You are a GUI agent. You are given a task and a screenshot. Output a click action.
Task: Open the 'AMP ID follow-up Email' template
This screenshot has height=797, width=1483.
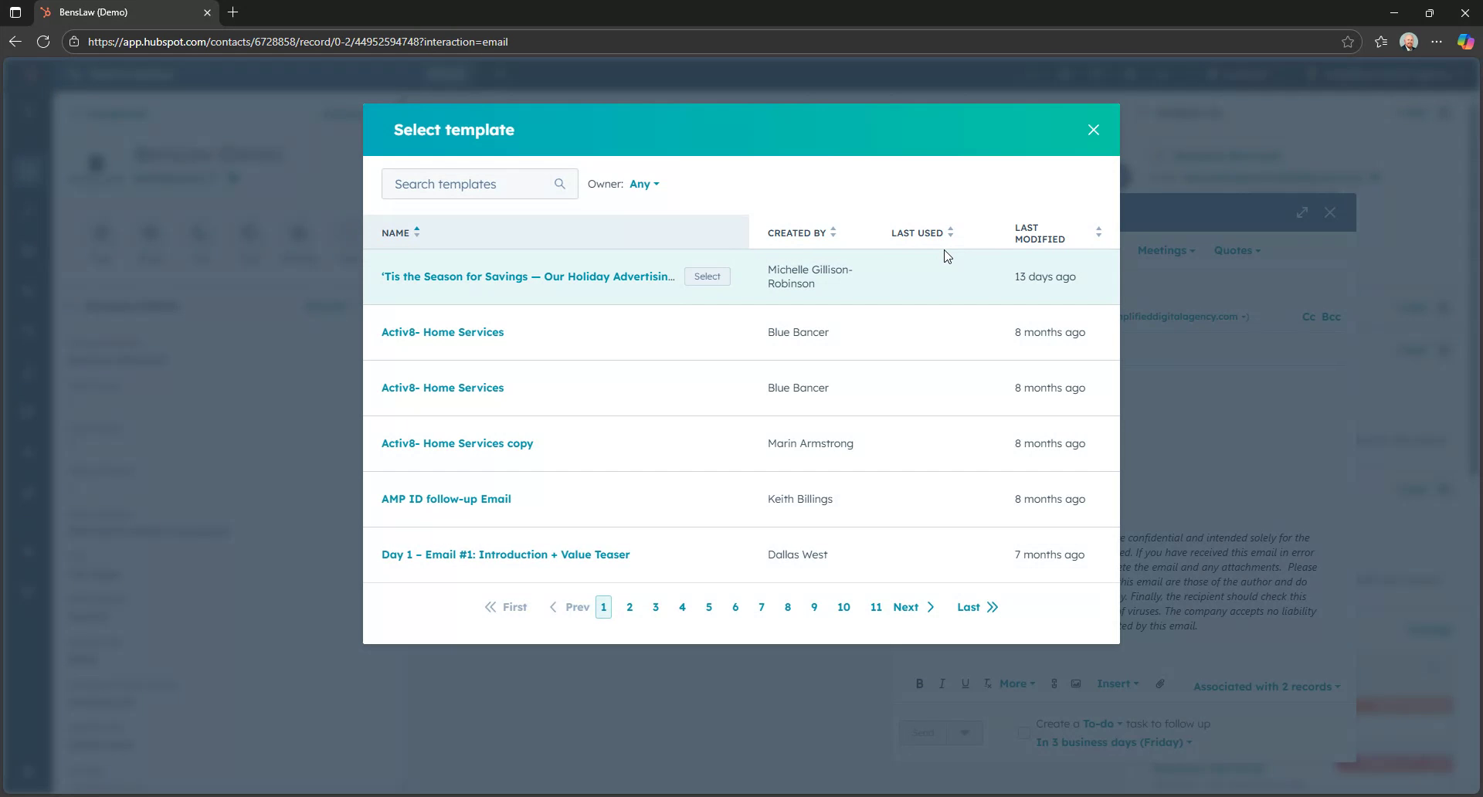[446, 499]
